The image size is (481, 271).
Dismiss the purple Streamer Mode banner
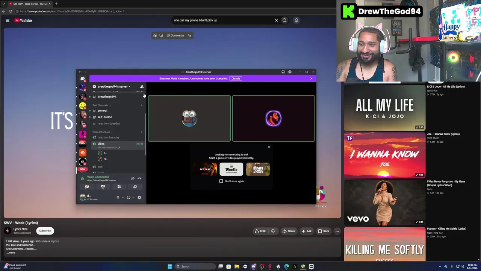[311, 79]
